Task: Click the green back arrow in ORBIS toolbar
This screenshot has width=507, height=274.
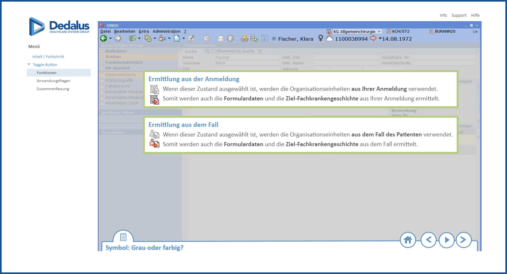Action: pyautogui.click(x=104, y=39)
